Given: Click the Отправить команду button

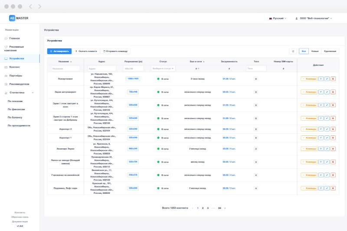Looking at the screenshot, I should 115,51.
